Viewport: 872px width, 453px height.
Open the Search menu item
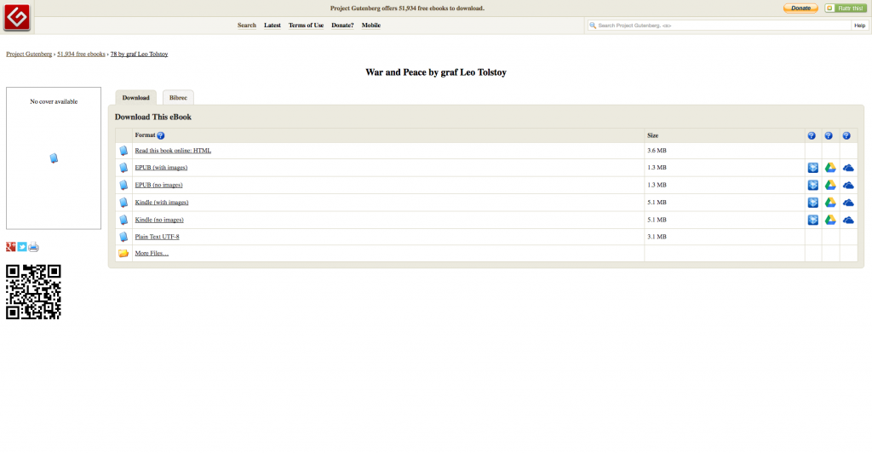pos(247,25)
